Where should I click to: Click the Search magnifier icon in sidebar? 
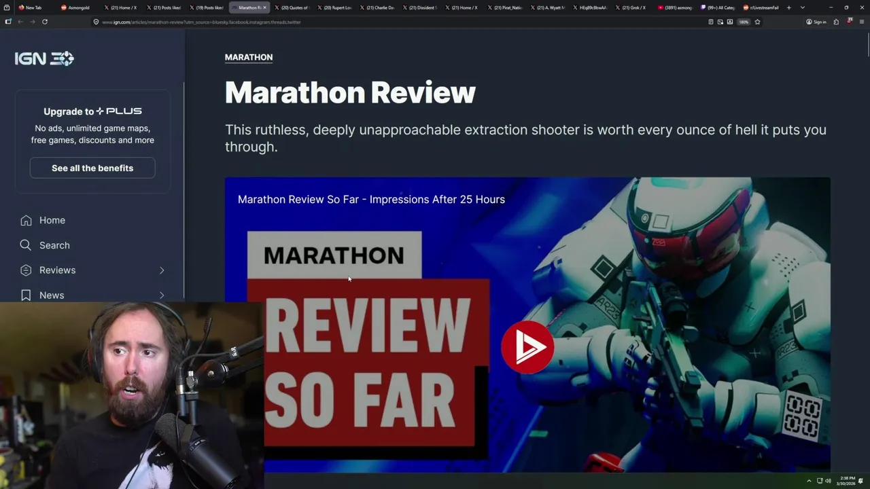point(26,245)
